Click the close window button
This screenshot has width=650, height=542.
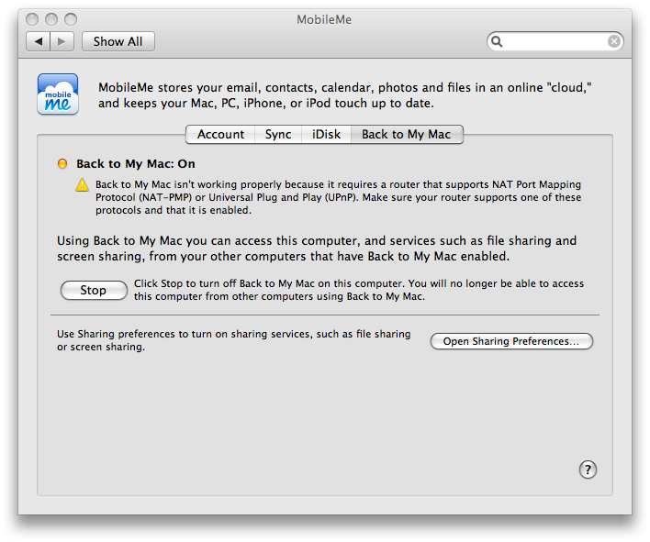[32, 19]
